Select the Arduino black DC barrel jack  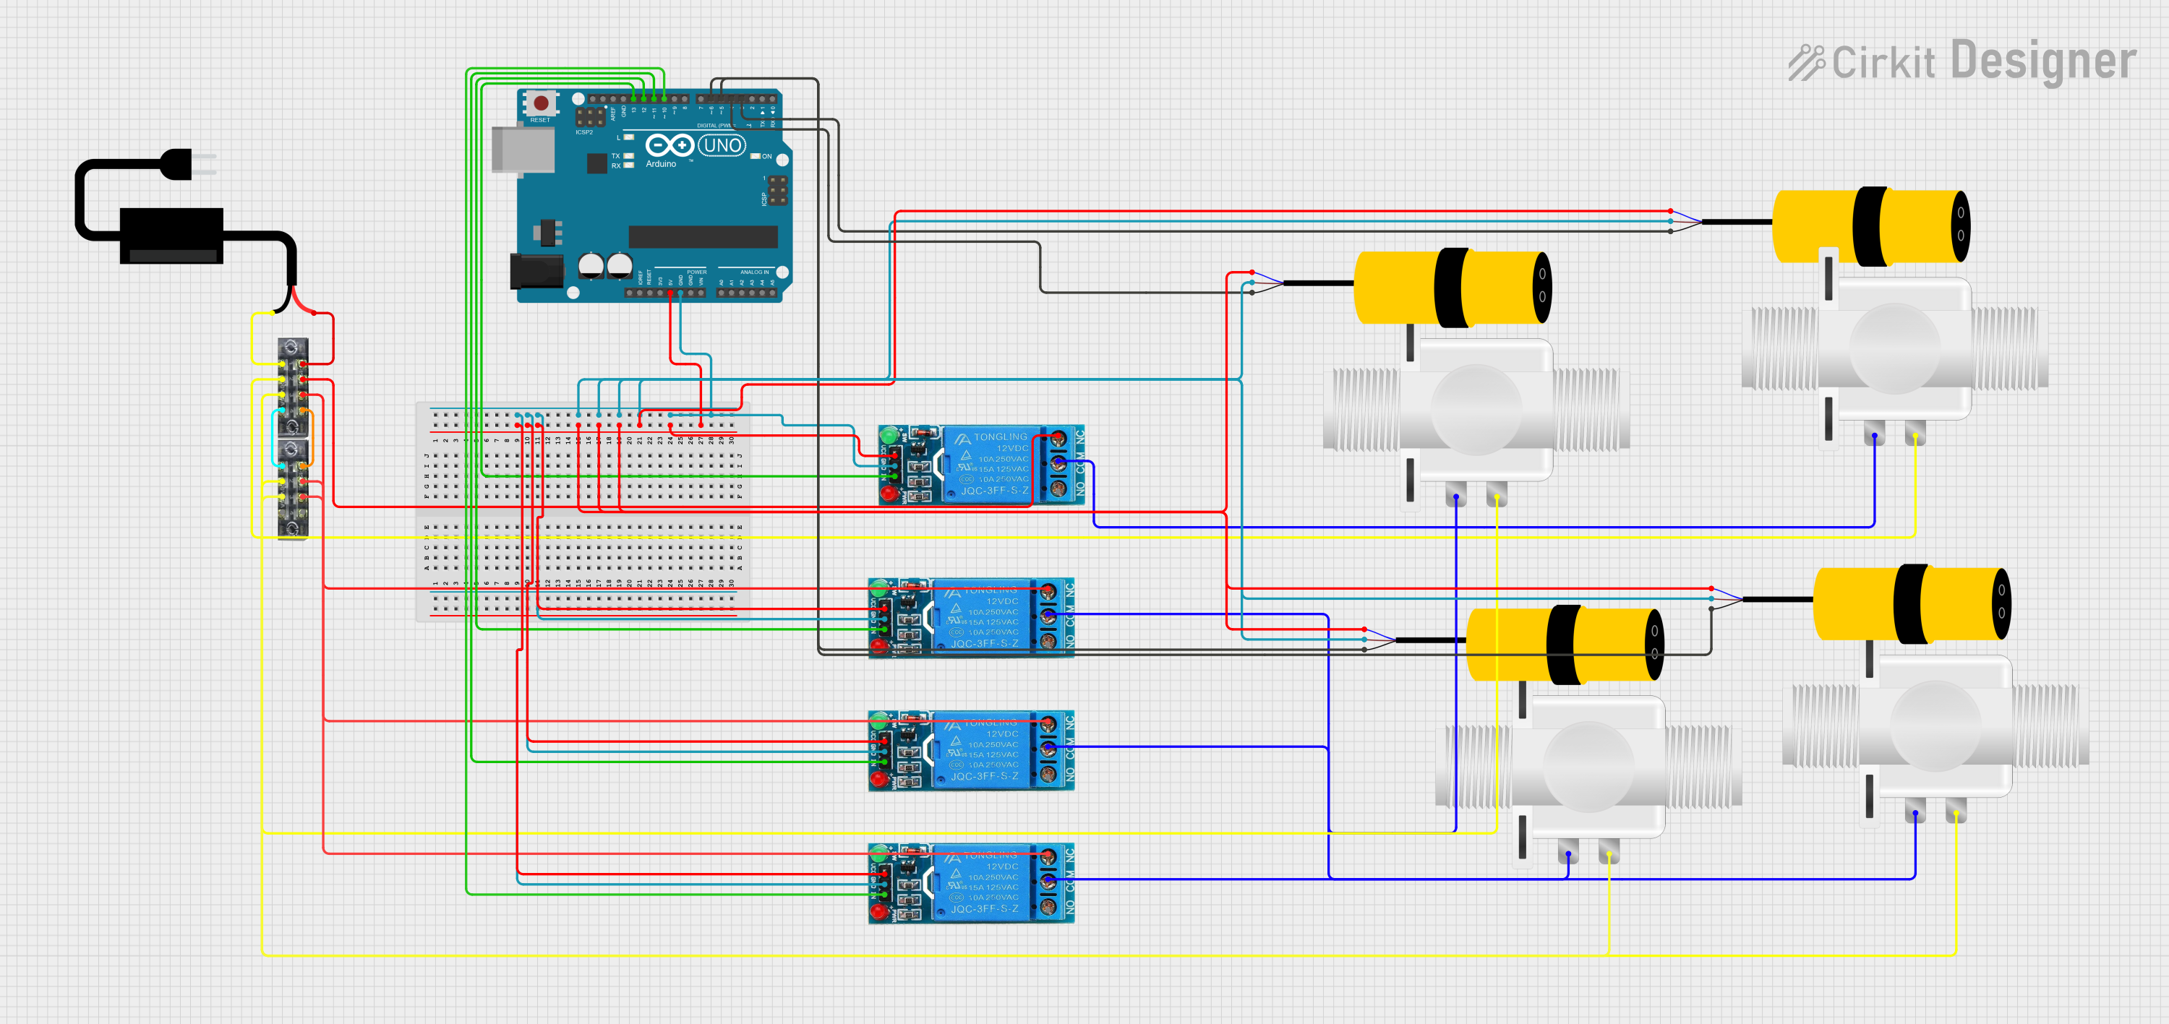[537, 272]
